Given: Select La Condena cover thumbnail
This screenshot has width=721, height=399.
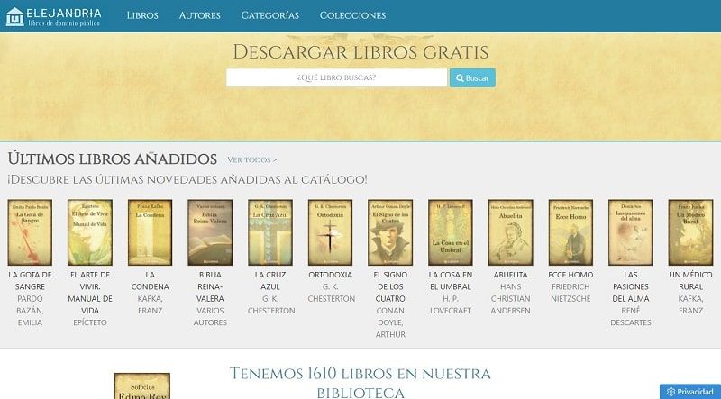Looking at the screenshot, I should (x=150, y=232).
